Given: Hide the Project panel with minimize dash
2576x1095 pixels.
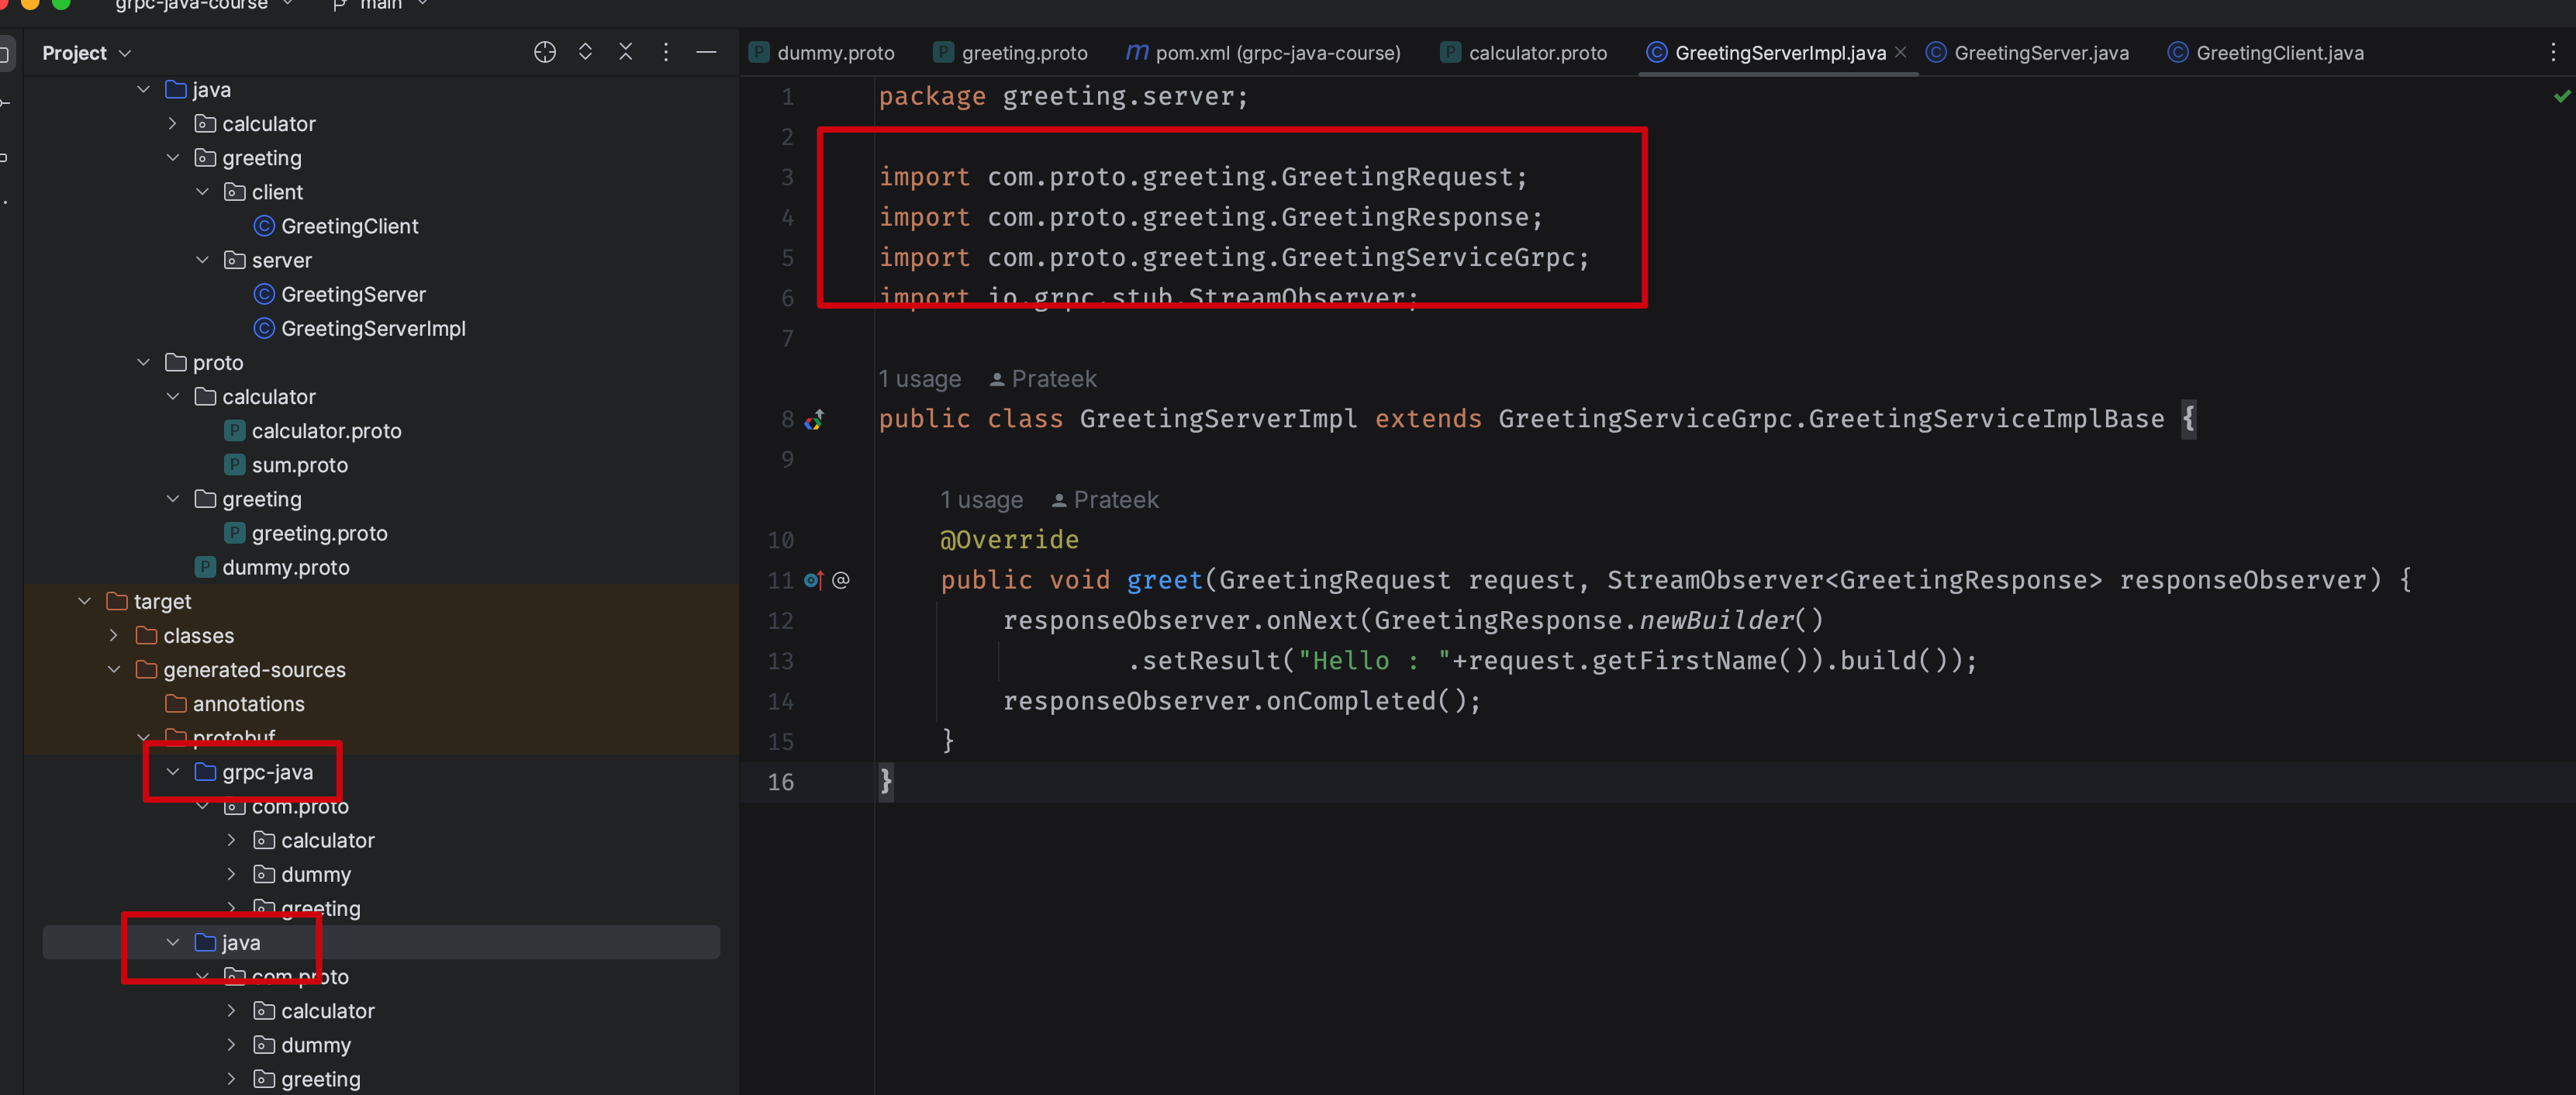Looking at the screenshot, I should (x=706, y=52).
